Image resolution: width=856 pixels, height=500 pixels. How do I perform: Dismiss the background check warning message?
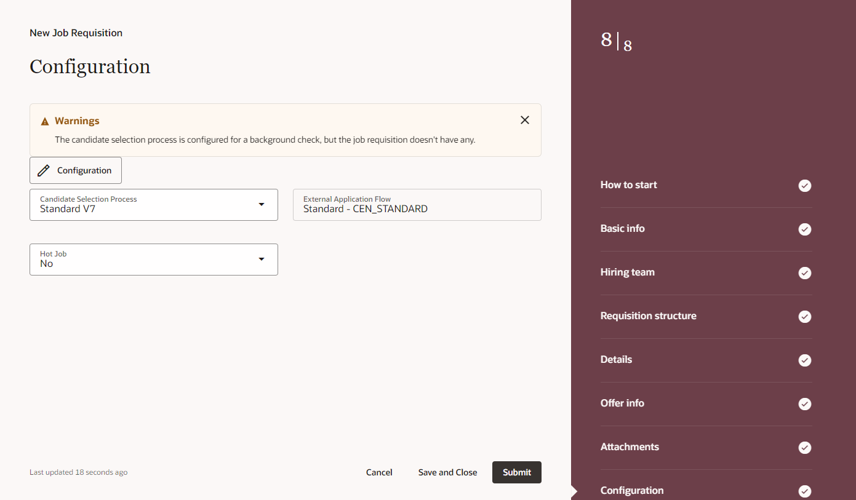[x=524, y=119]
